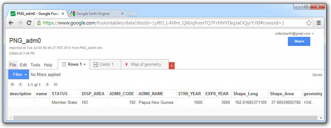Open the blue Filter dropdown
The height and width of the screenshot is (128, 331).
tap(18, 75)
